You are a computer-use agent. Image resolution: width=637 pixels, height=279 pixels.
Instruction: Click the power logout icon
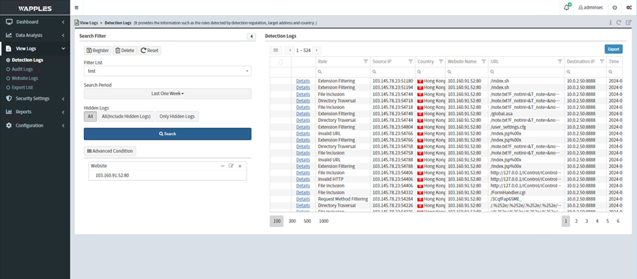614,7
